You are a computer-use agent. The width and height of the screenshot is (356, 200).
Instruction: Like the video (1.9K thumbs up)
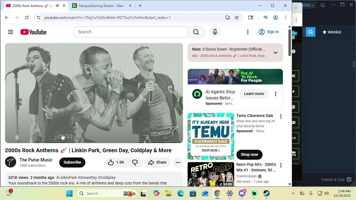(116, 162)
